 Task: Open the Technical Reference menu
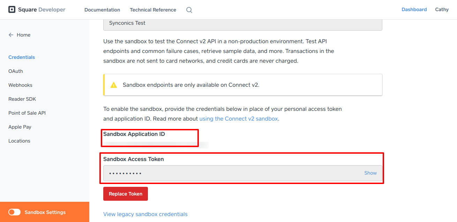coord(153,10)
